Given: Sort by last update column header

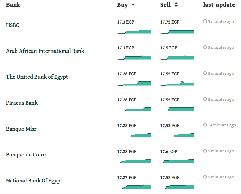Looking at the screenshot, I should point(219,5).
